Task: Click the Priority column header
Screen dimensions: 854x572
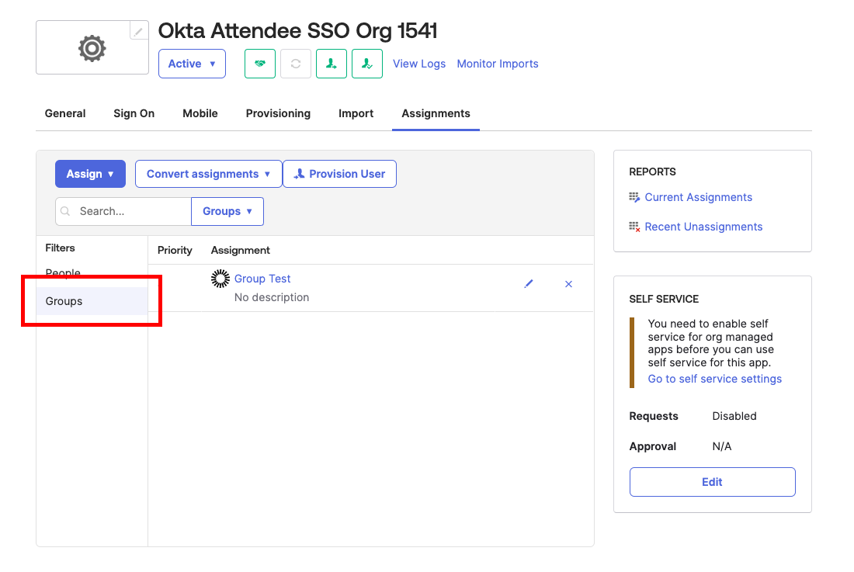Action: click(x=175, y=250)
